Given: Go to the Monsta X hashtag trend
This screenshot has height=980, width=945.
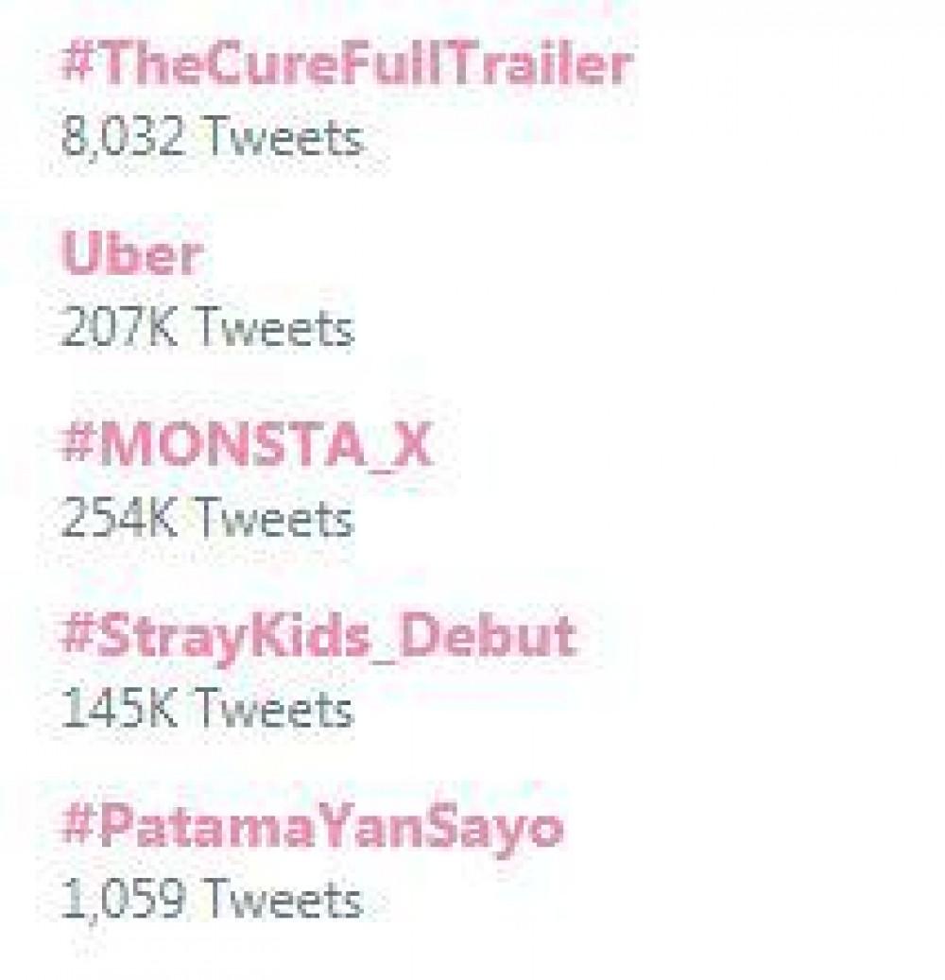Looking at the screenshot, I should click(246, 446).
